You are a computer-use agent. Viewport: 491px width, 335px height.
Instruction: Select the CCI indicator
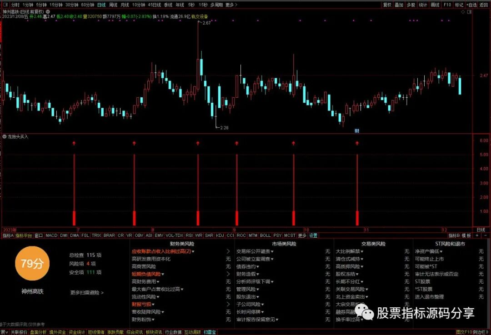230,235
